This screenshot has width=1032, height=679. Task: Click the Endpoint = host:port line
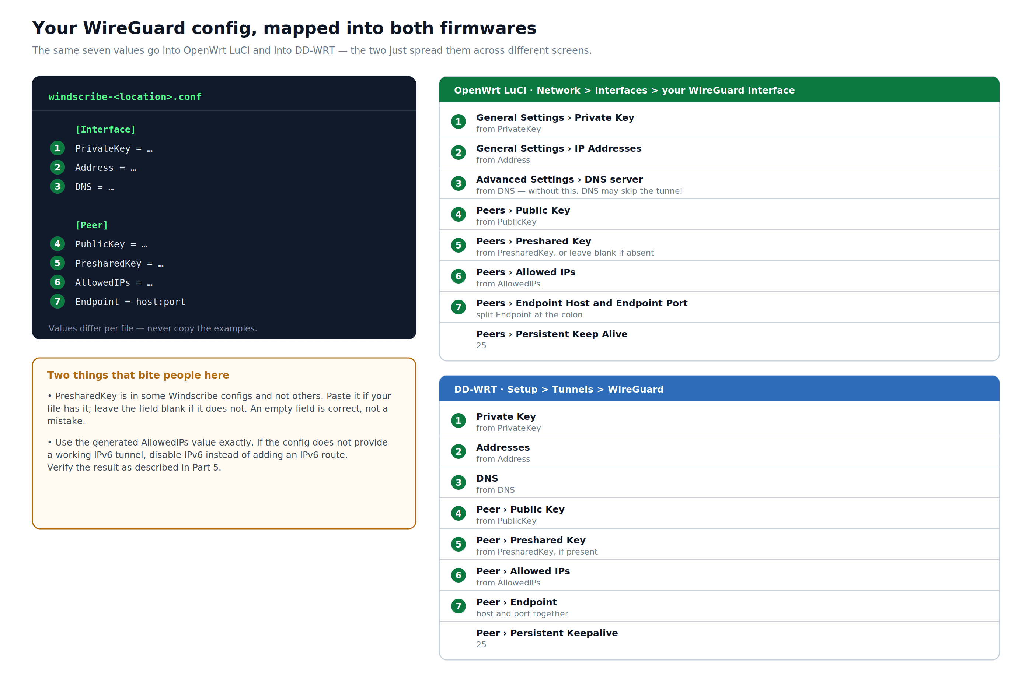(130, 302)
